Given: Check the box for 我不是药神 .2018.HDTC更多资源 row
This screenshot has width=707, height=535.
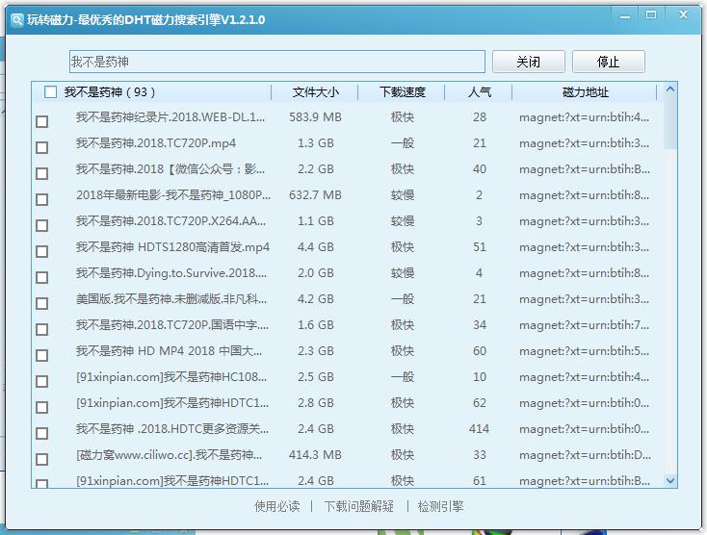Looking at the screenshot, I should tap(42, 433).
